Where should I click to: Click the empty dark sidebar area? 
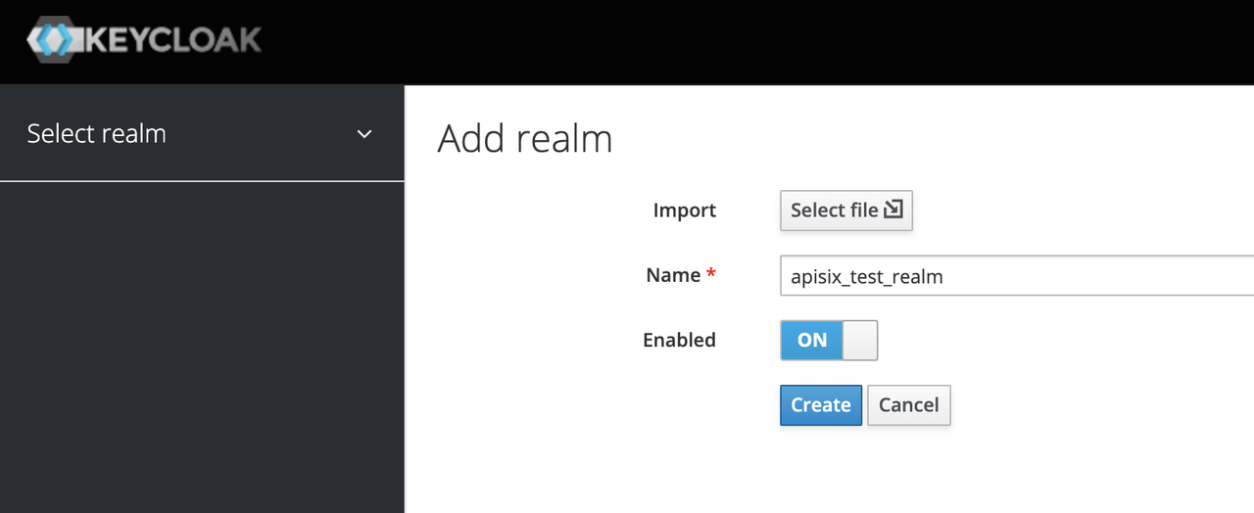click(202, 347)
